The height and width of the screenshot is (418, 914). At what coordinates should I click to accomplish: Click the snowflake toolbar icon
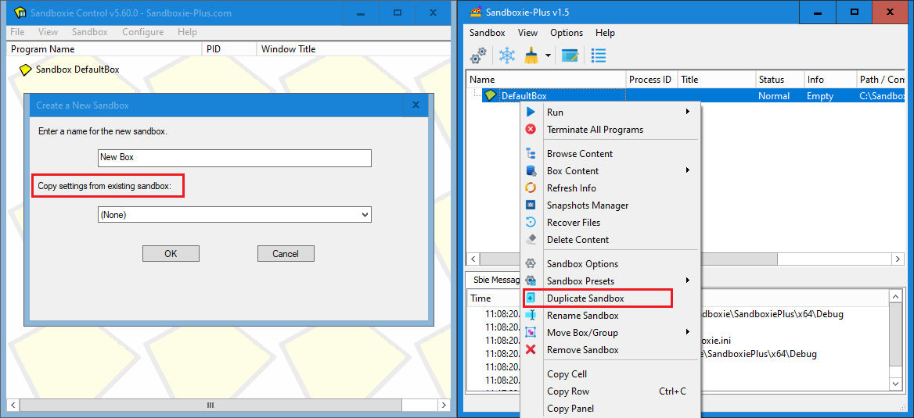click(506, 55)
